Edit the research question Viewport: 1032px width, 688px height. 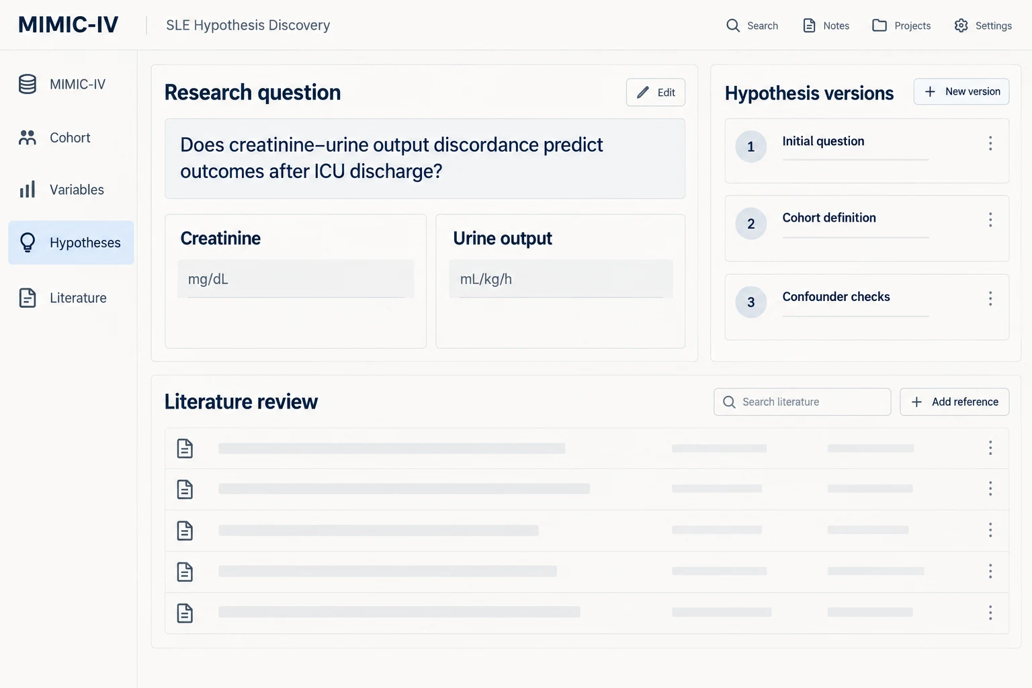[x=656, y=93]
